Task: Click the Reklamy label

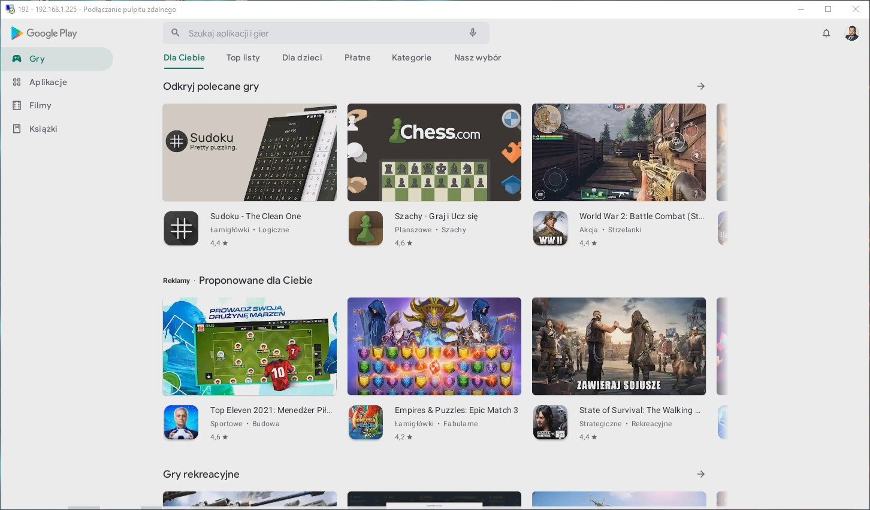Action: pos(176,281)
